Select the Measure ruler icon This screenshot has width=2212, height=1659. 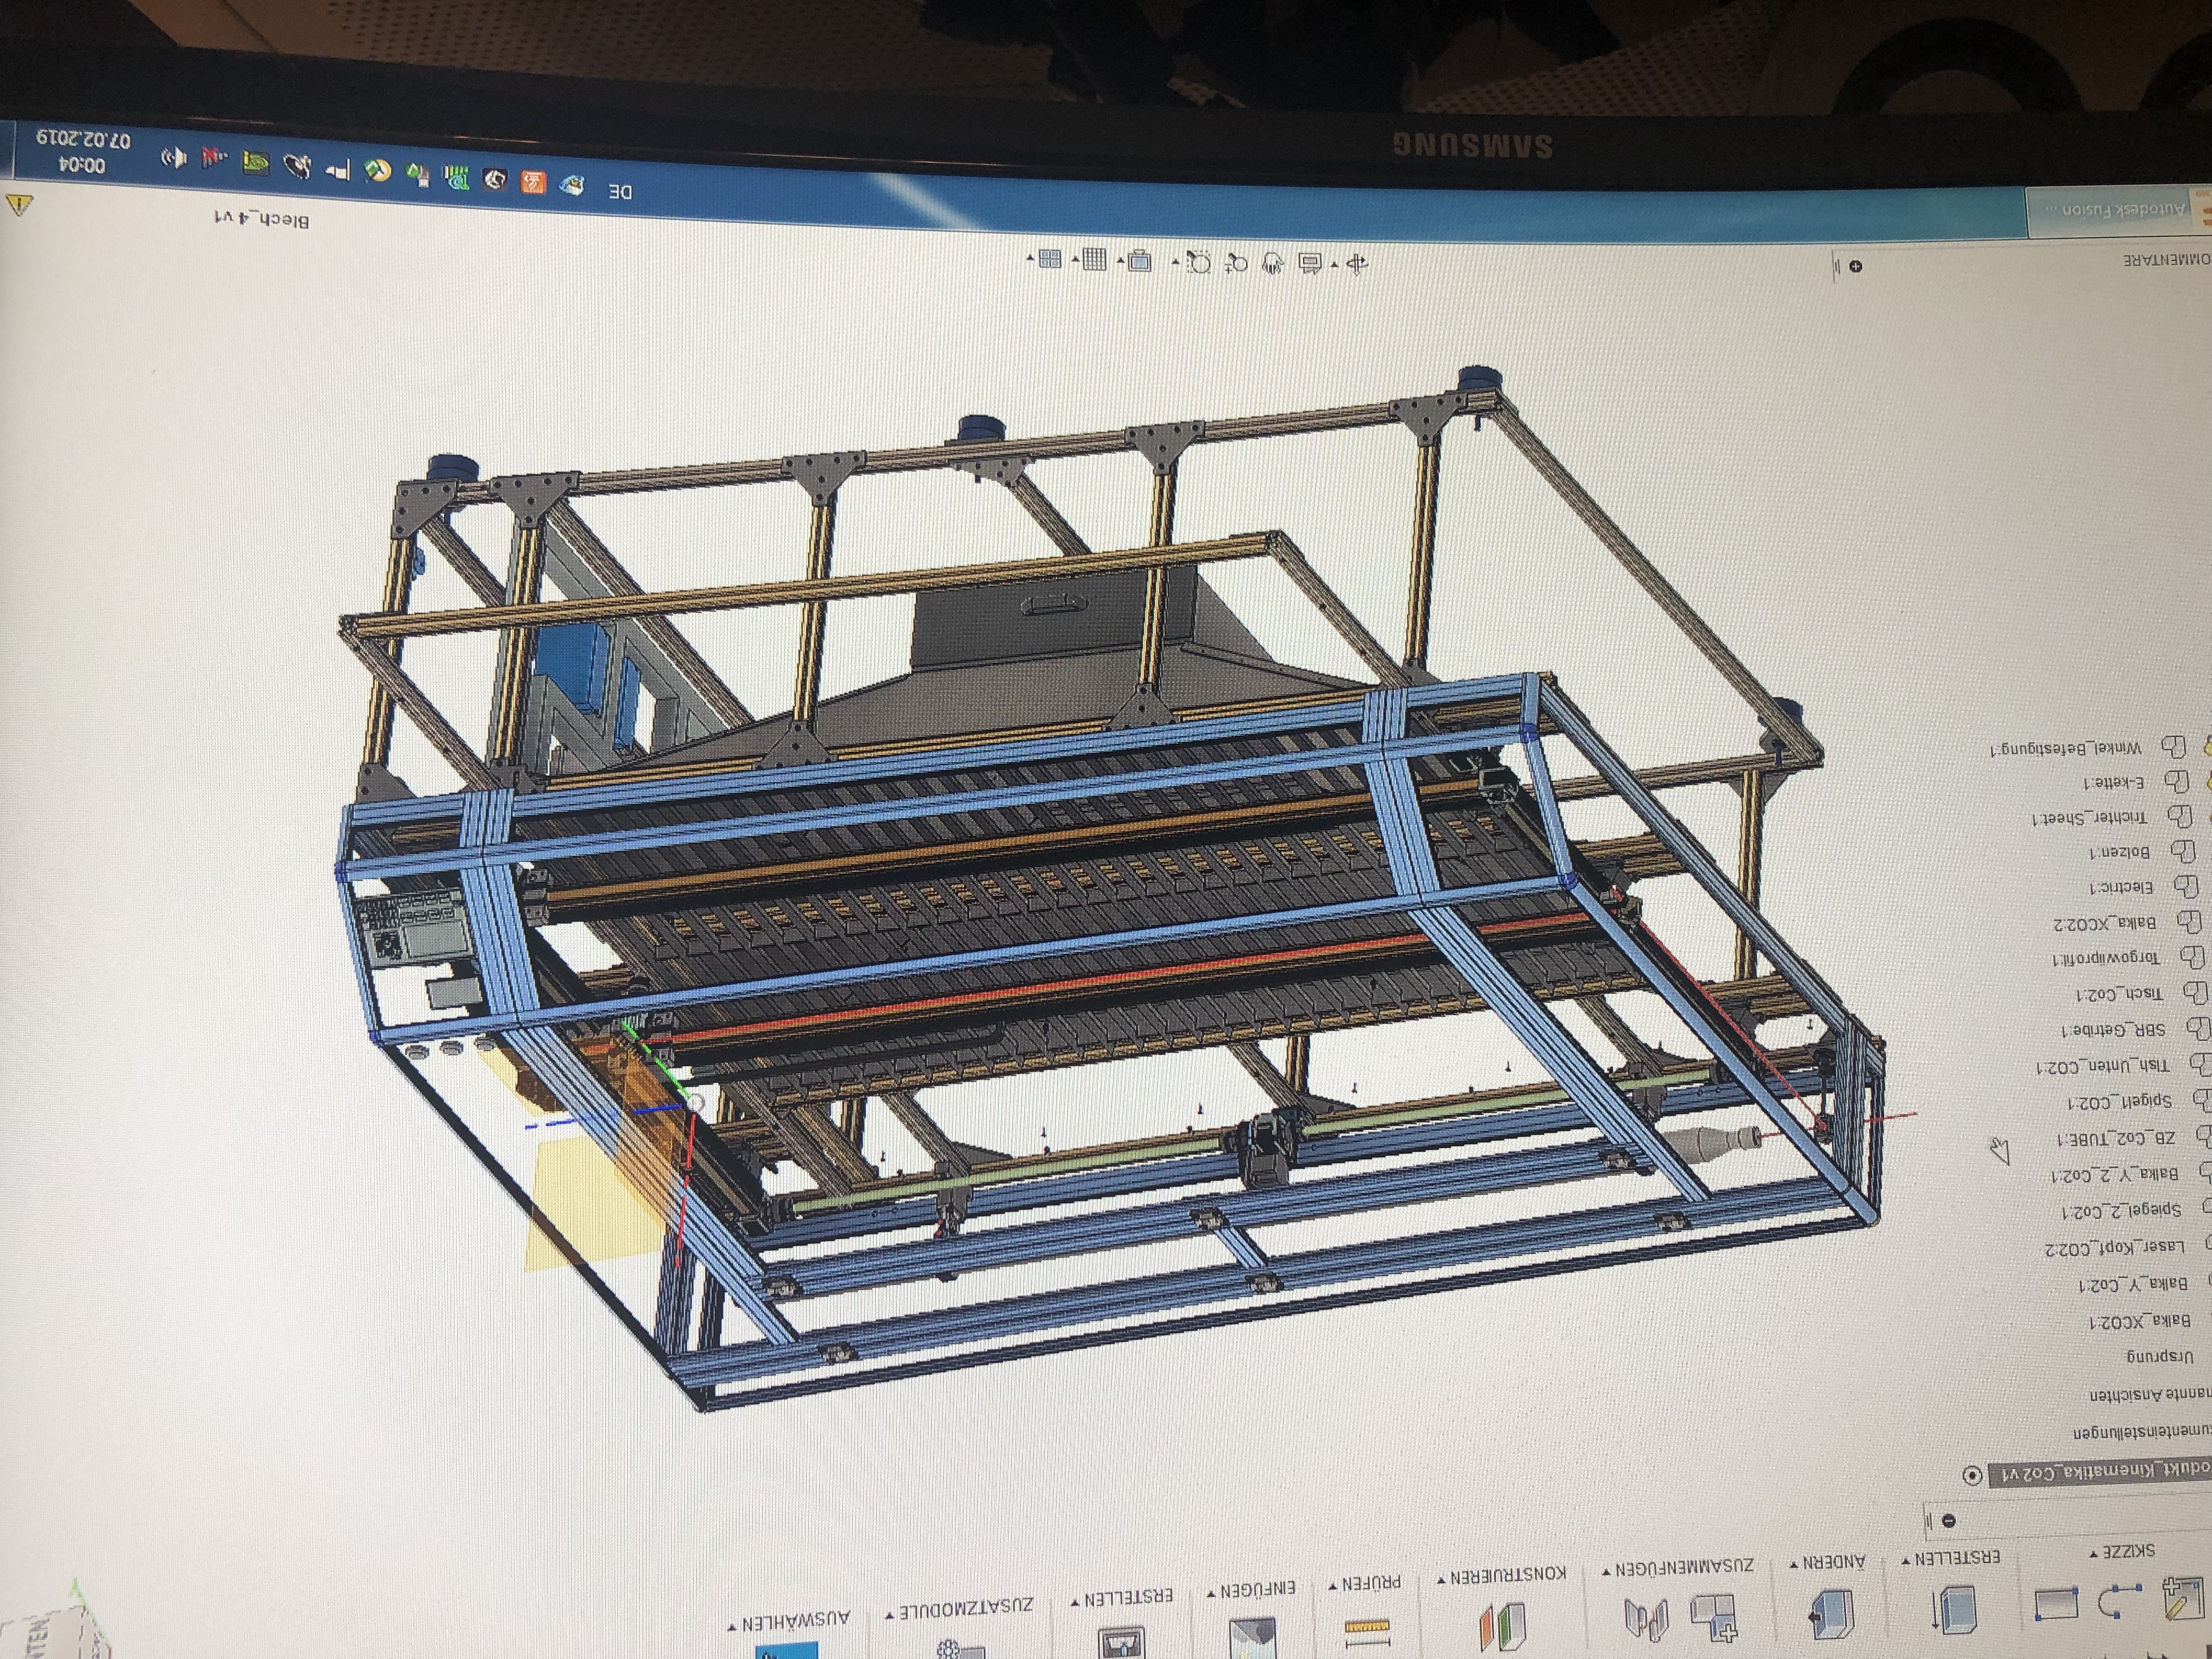click(1366, 1631)
